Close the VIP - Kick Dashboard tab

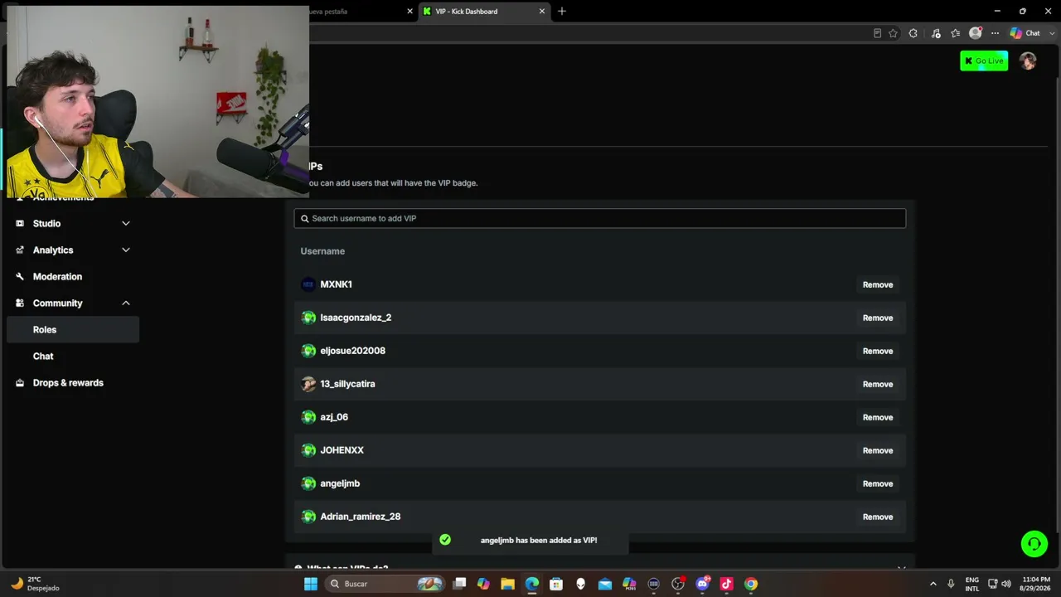coord(542,12)
